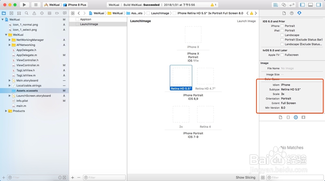Screen dimensions: 325x181
Task: Open the Code Snippet library
Action: pyautogui.click(x=288, y=117)
